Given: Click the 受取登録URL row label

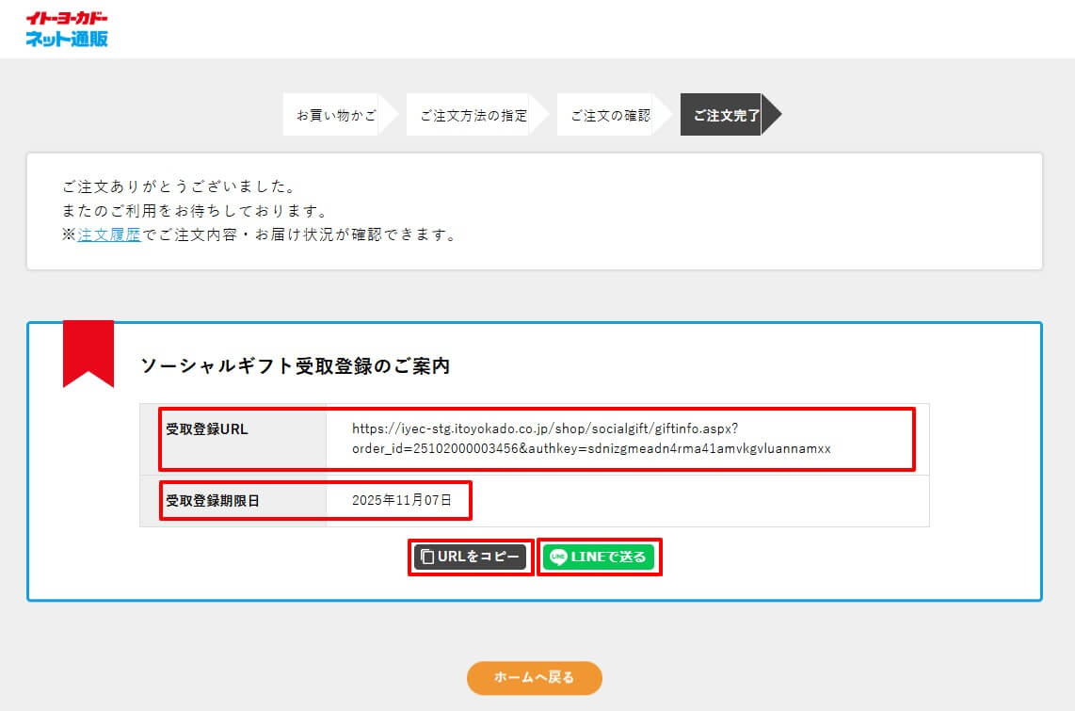Looking at the screenshot, I should tap(207, 429).
